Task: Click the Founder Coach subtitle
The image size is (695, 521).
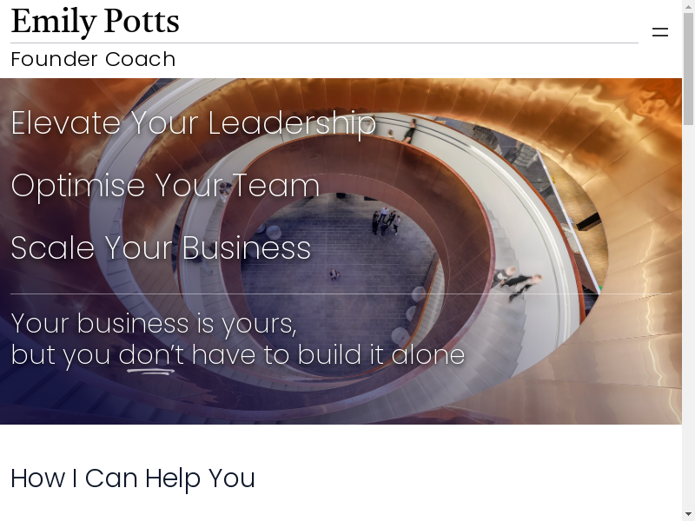Action: 93,59
